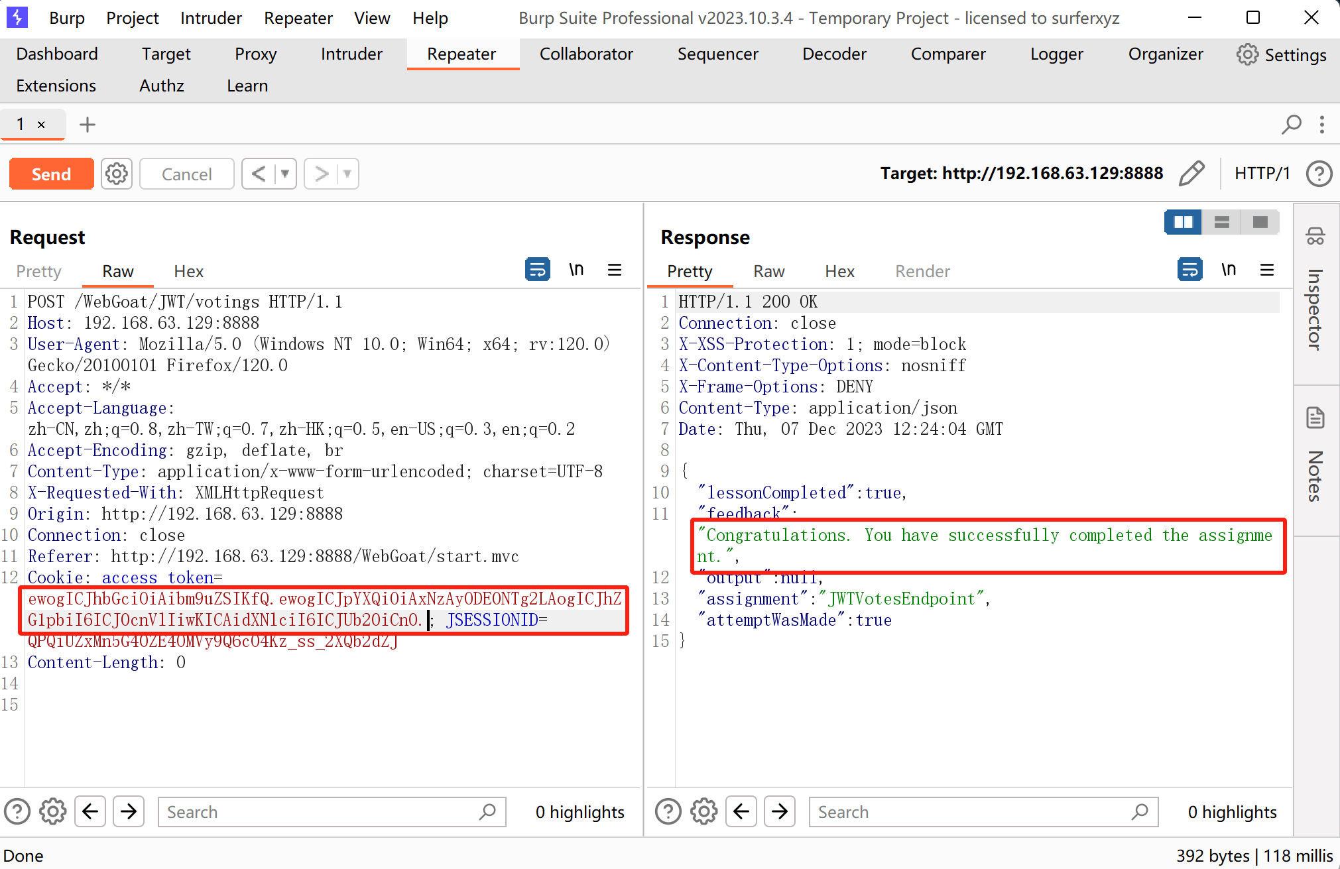Click the Send button to send request

51,174
